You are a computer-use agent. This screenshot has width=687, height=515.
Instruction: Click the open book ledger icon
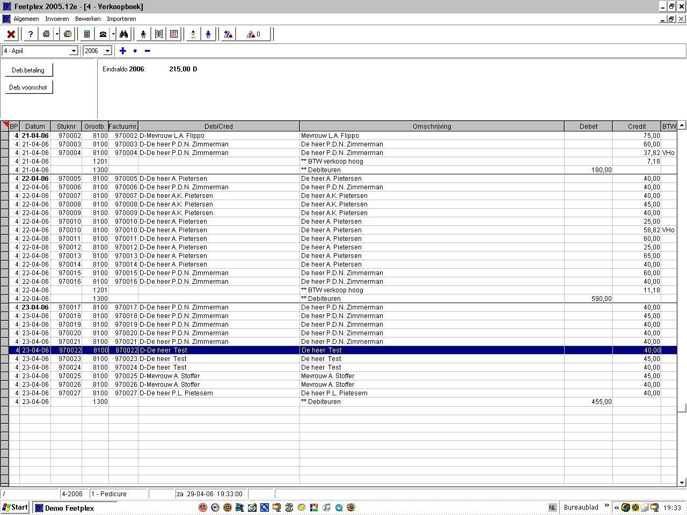tap(159, 34)
